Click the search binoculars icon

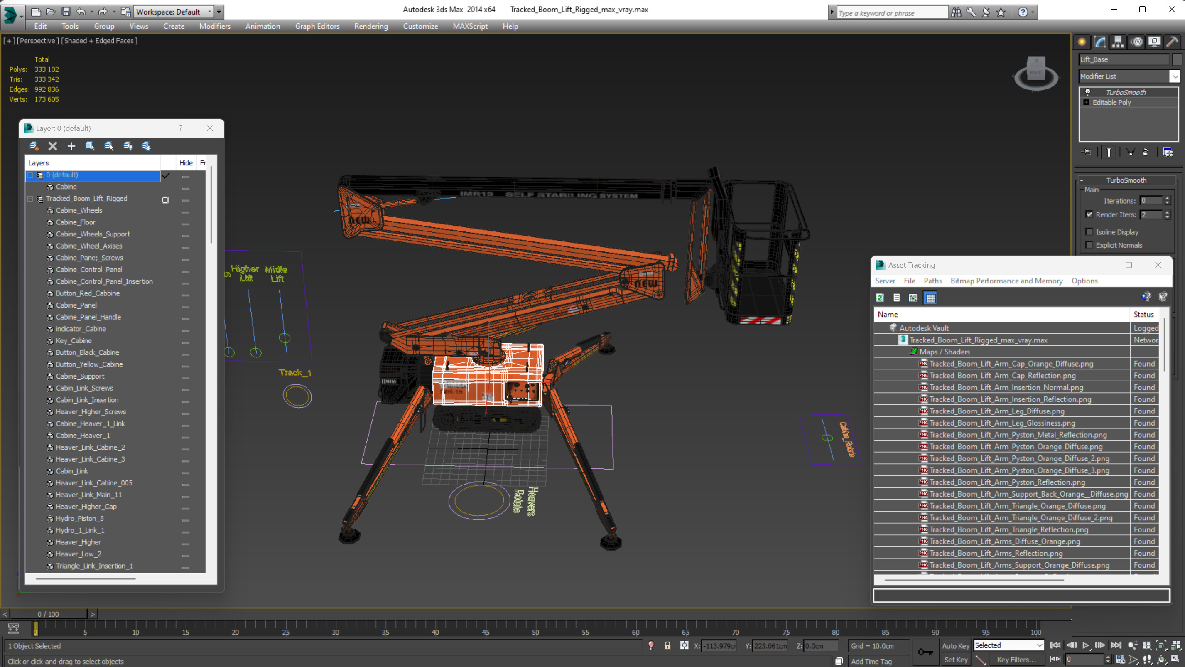[x=956, y=12]
